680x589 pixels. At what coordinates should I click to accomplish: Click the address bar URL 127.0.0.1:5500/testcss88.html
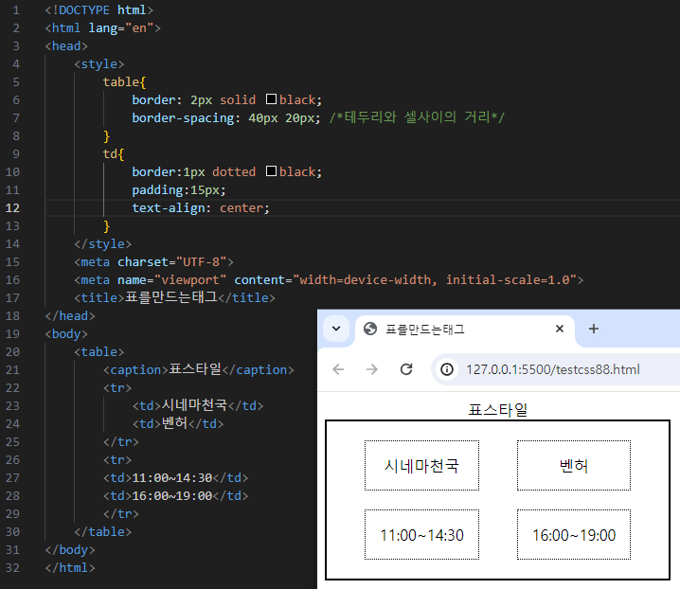552,369
